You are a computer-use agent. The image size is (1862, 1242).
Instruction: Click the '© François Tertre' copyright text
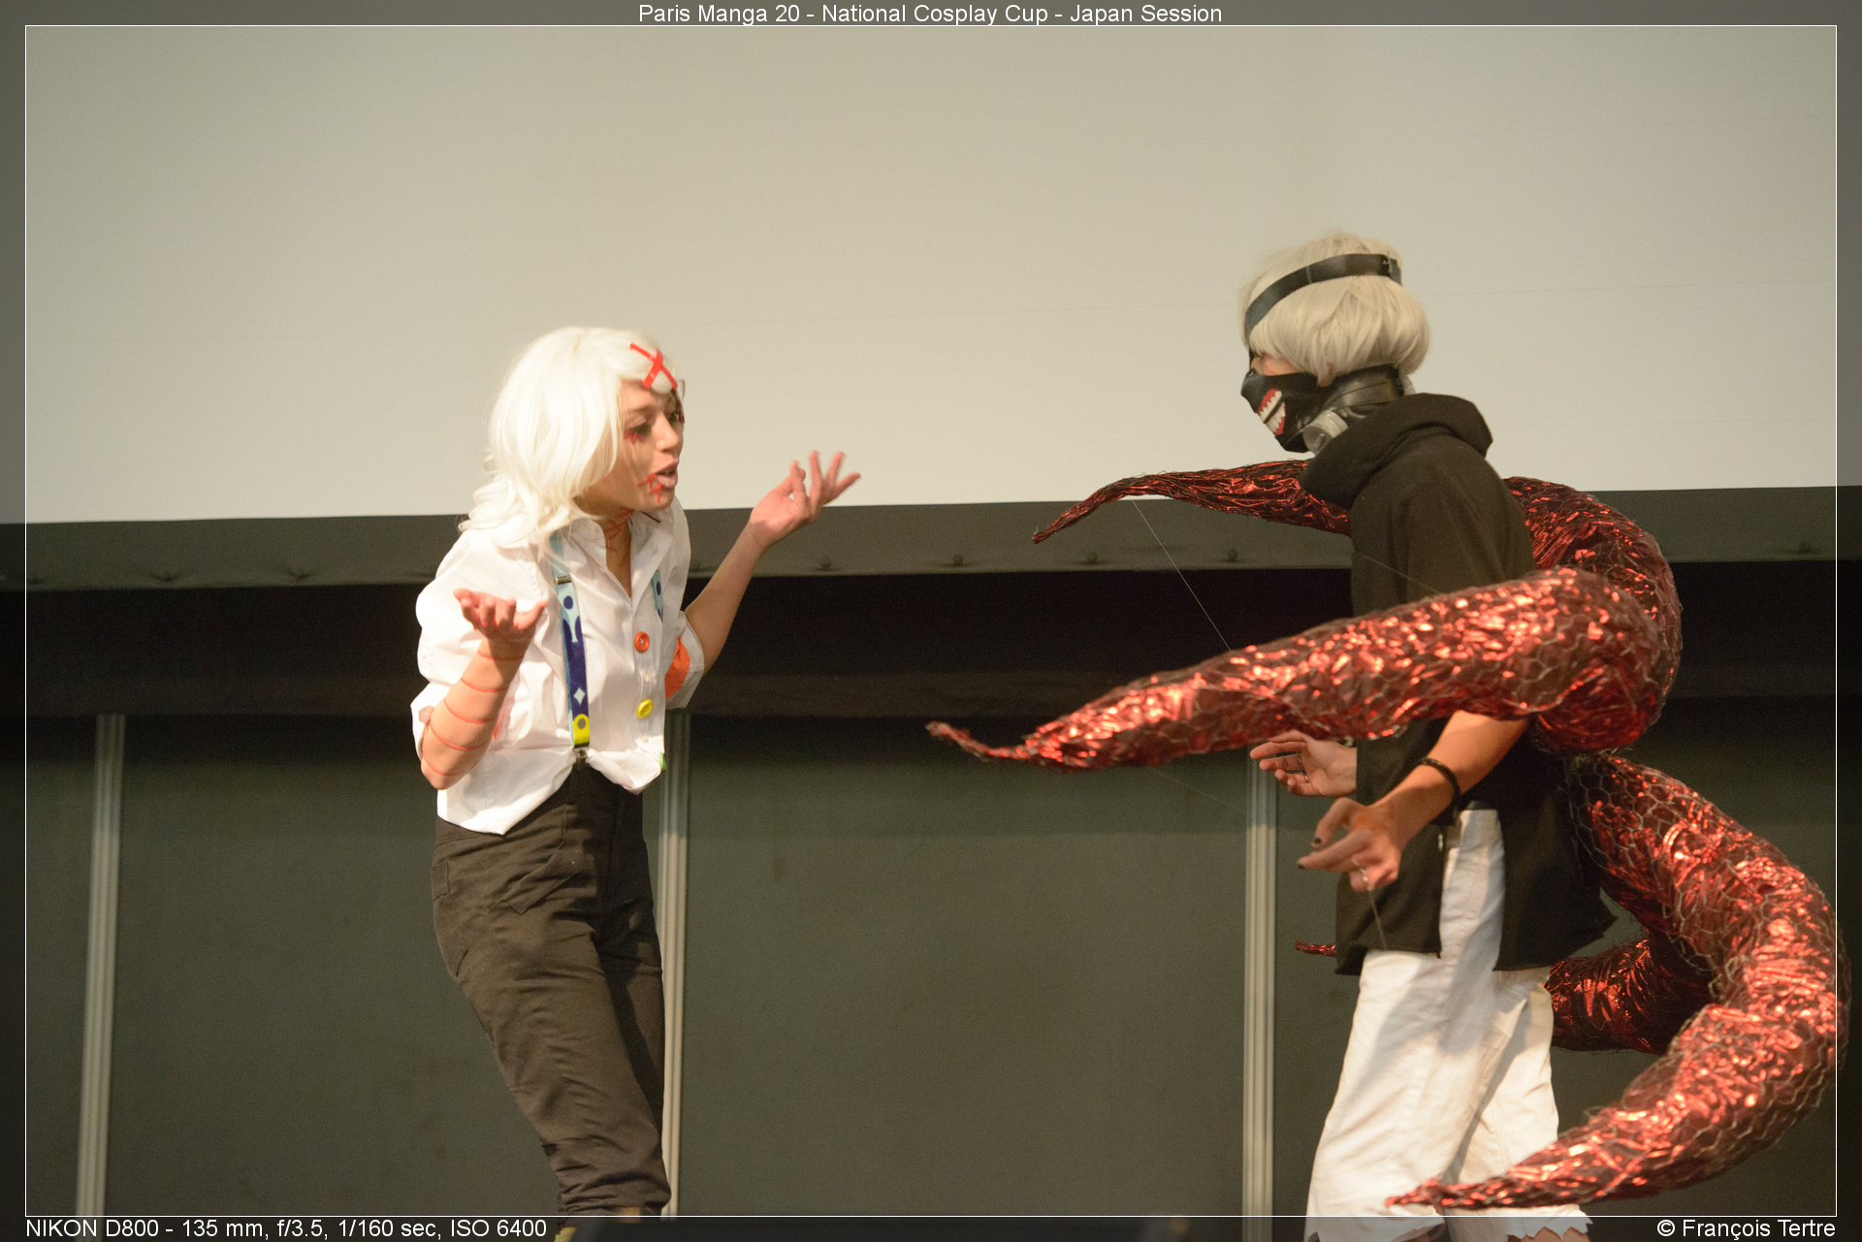click(1746, 1228)
